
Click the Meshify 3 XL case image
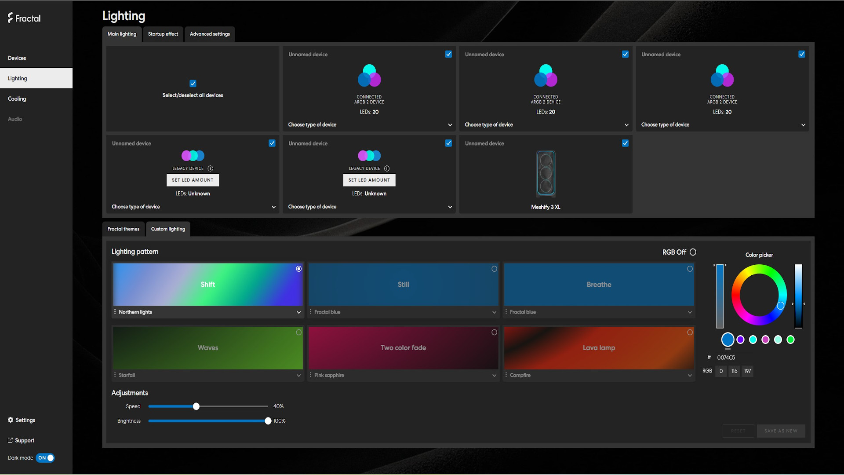546,173
